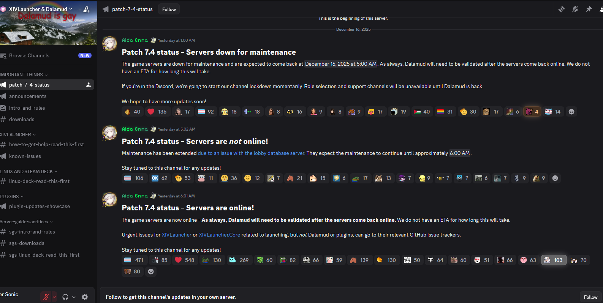
Task: Unmute the microphone icon
Action: click(x=46, y=297)
